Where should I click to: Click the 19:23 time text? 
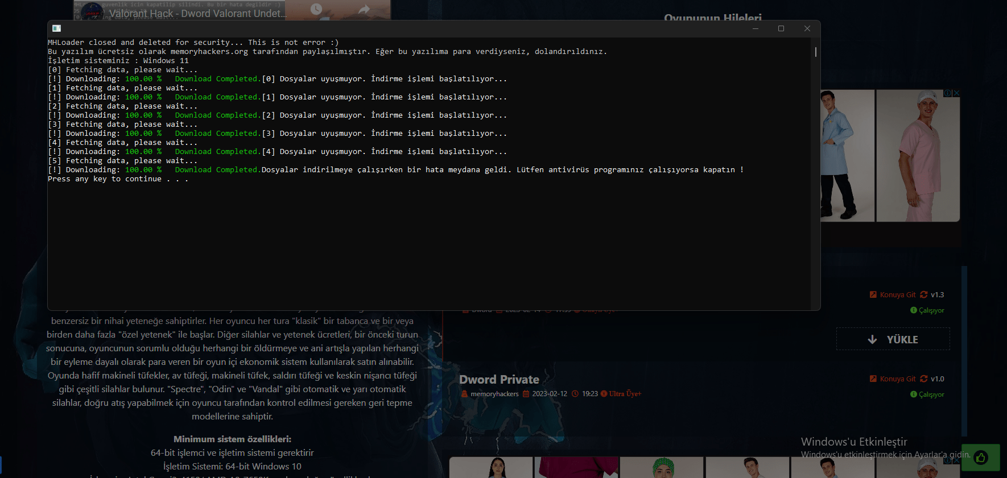coord(589,394)
